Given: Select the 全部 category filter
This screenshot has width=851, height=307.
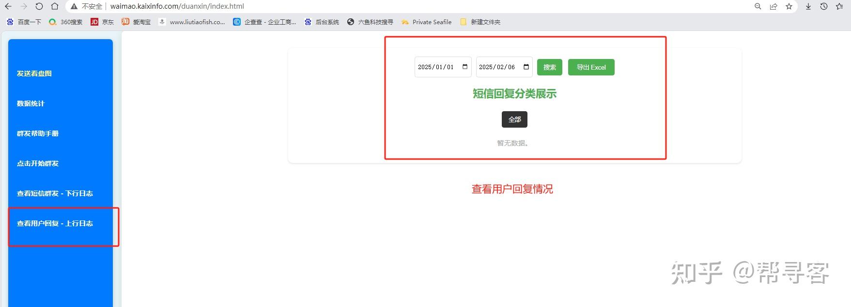Looking at the screenshot, I should click(x=514, y=119).
